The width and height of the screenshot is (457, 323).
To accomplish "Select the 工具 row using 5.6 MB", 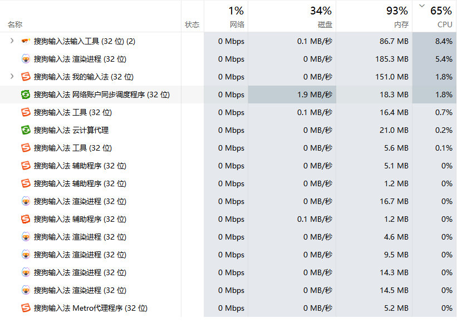I will pos(228,148).
